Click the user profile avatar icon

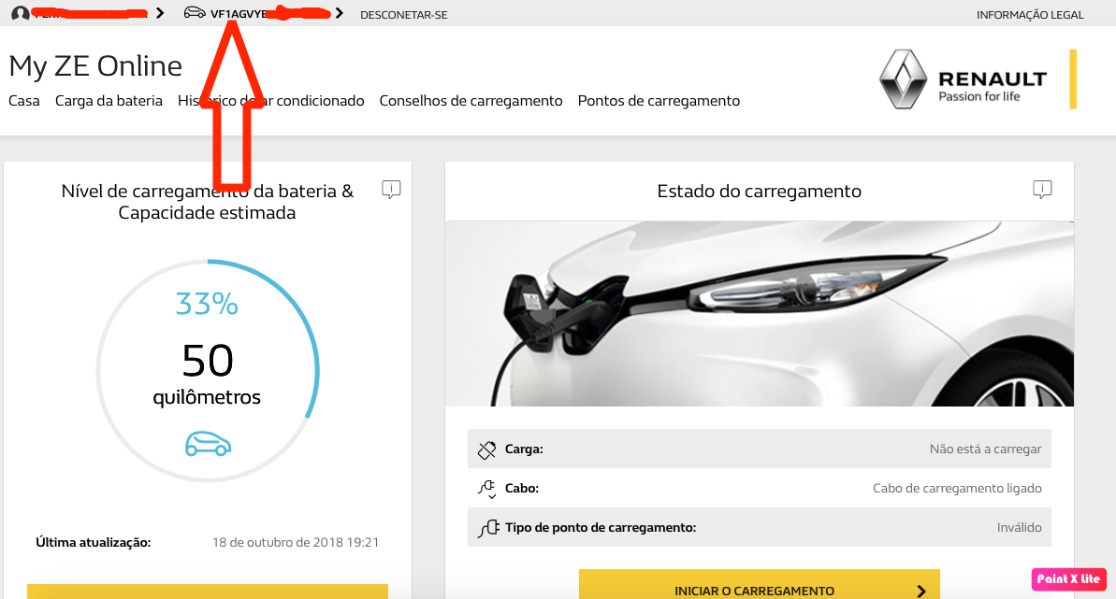[x=20, y=13]
